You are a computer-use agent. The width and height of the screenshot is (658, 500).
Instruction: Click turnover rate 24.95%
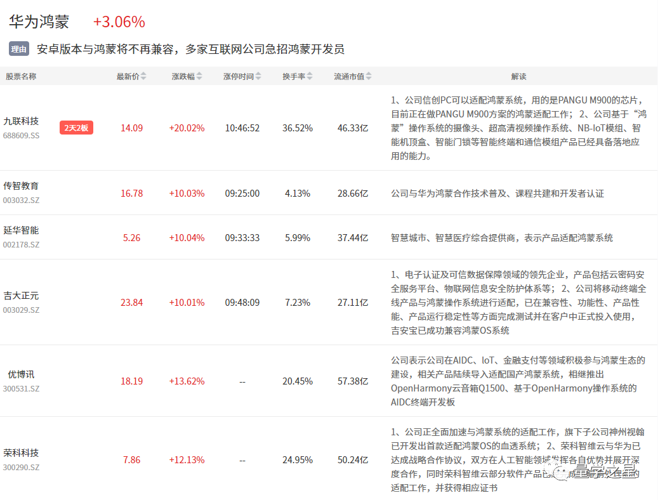298,460
